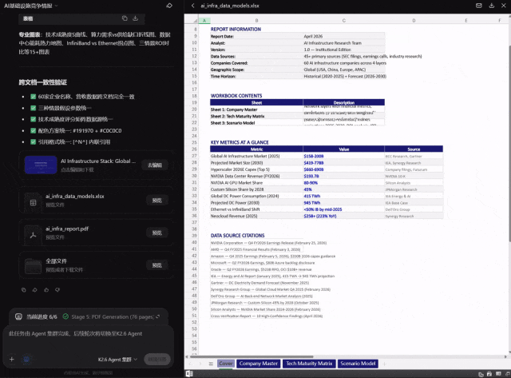Click in the chat message input field
The height and width of the screenshot is (378, 511).
click(x=88, y=337)
